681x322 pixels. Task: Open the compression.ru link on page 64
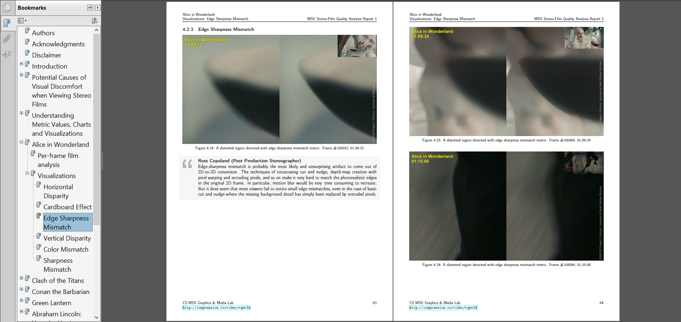[443, 308]
